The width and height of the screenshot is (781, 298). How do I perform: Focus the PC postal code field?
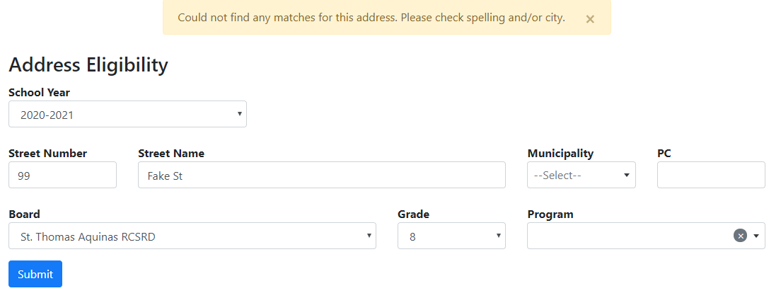[x=710, y=175]
